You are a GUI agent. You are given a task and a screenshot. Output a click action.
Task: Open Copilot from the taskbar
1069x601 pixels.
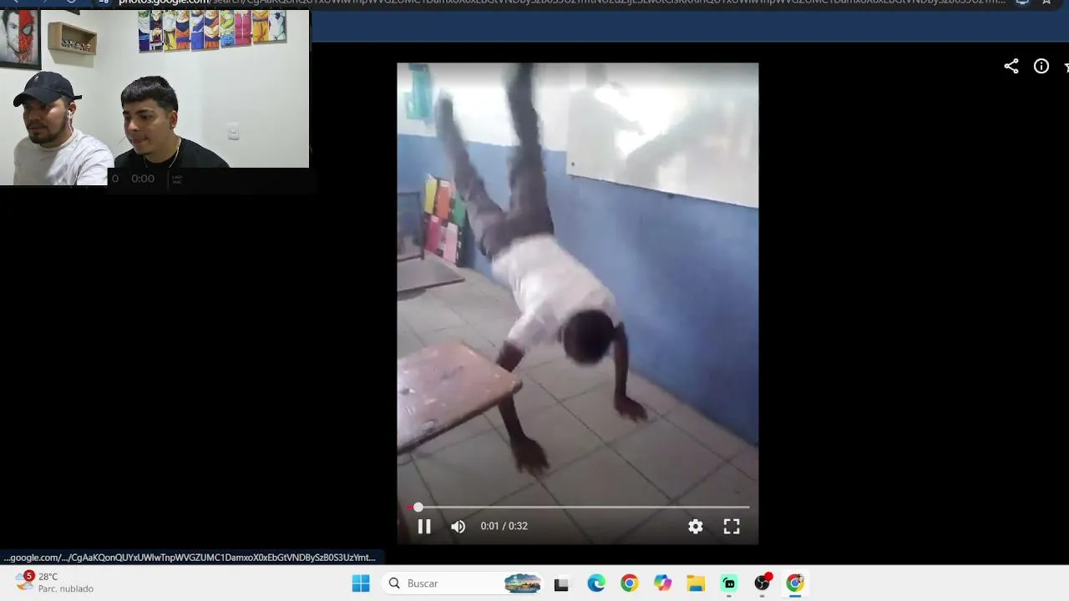[x=662, y=583]
